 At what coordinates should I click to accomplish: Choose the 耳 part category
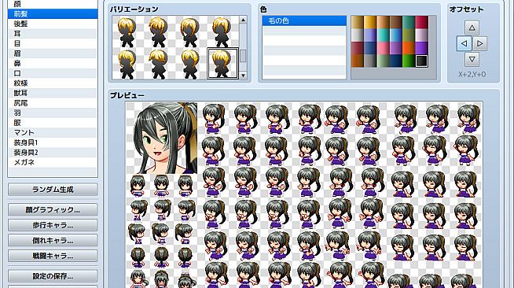pyautogui.click(x=53, y=34)
